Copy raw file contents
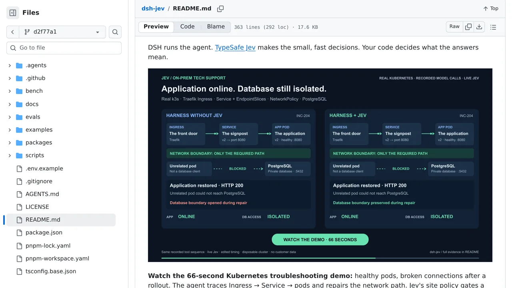Viewport: 512px width, 288px height. click(468, 27)
